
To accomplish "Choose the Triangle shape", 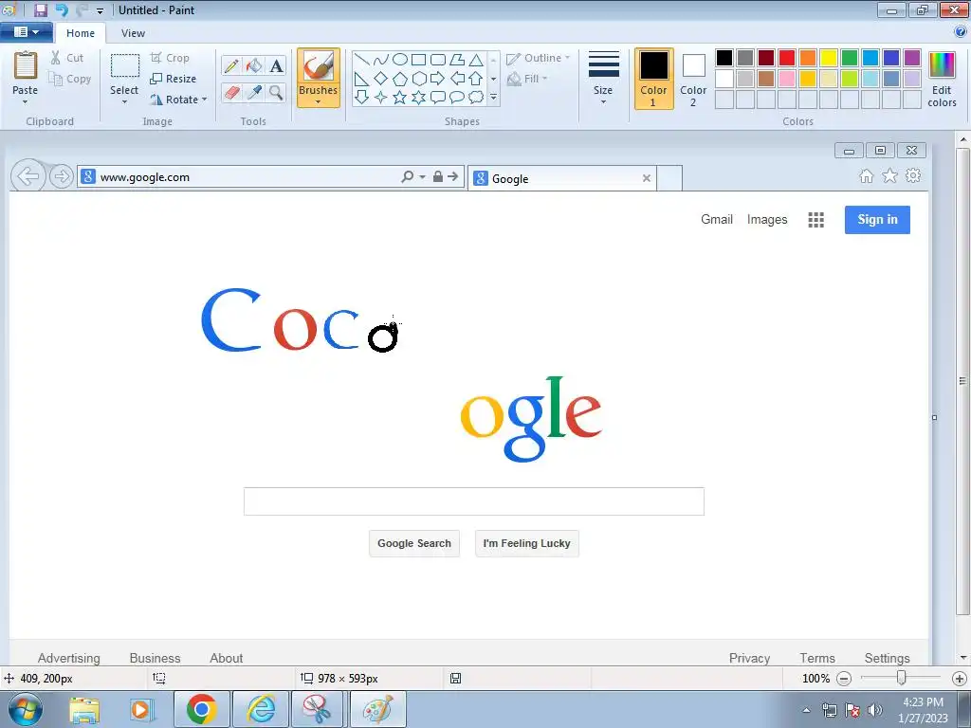I will (476, 60).
